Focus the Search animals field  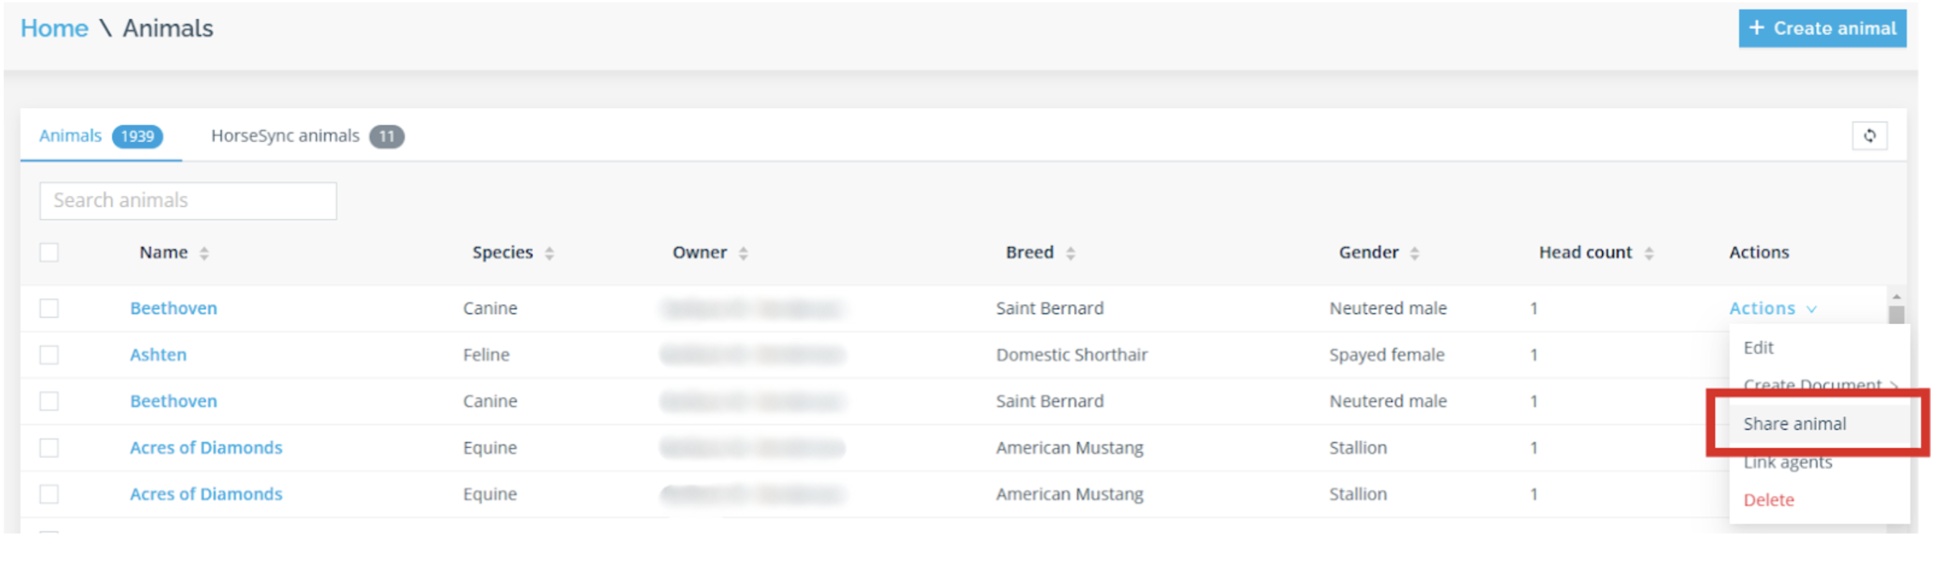(188, 201)
